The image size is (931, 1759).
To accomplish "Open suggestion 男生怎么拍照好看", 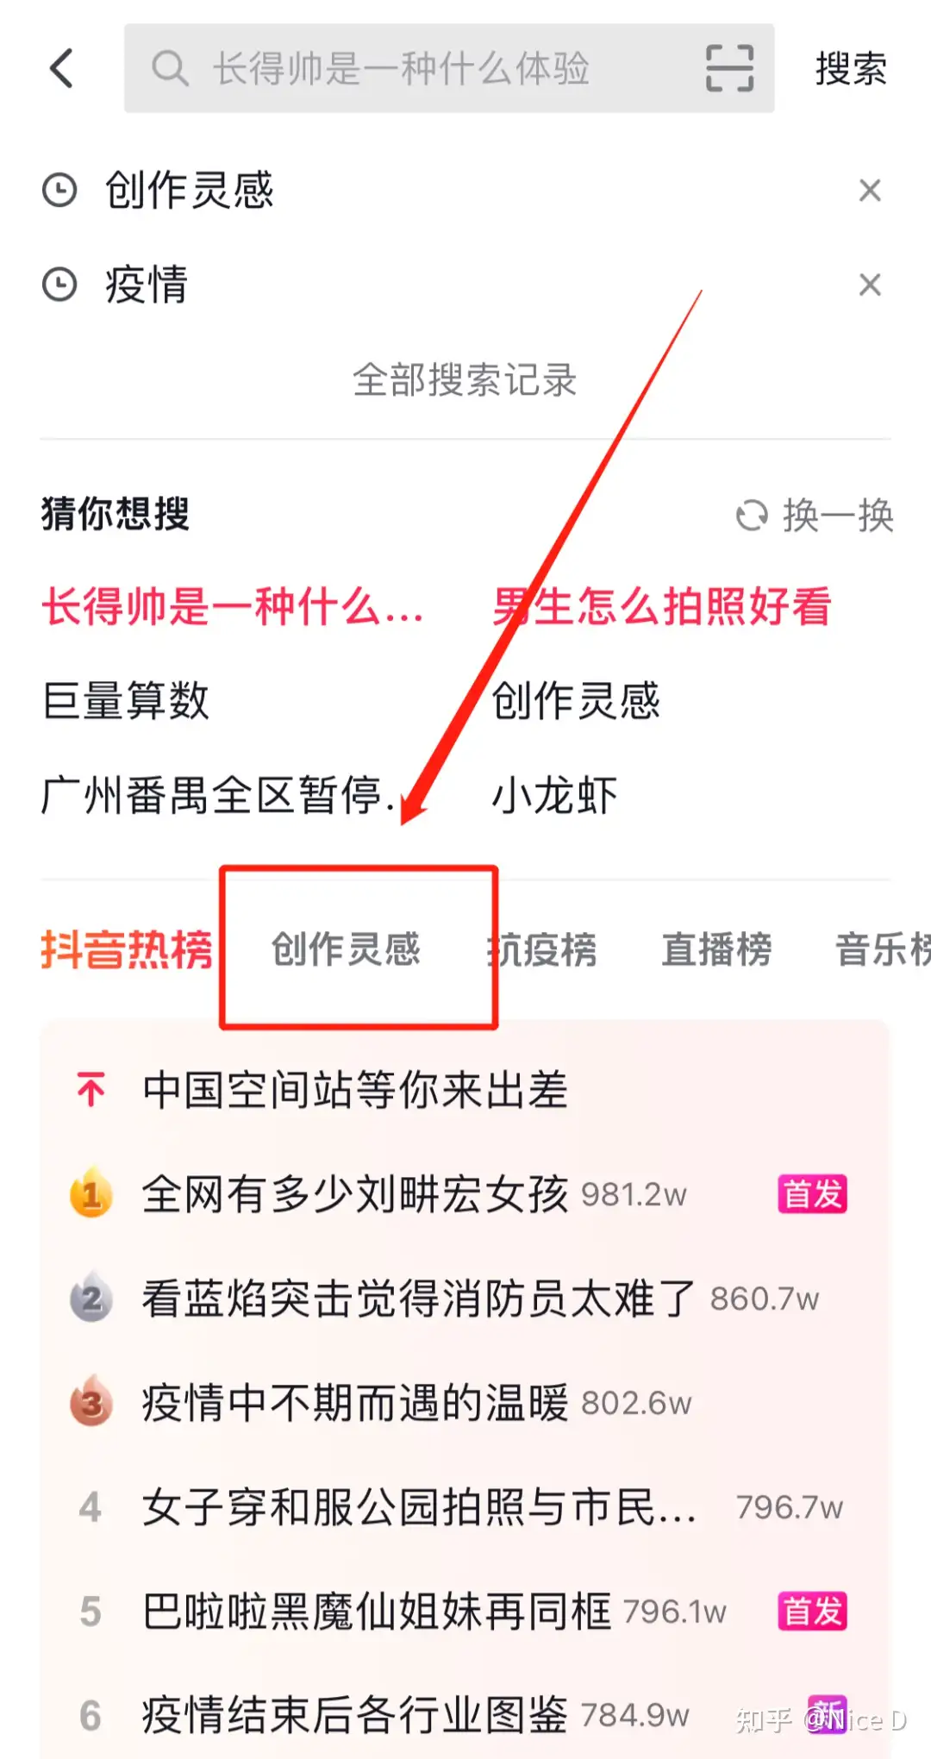I will [662, 606].
